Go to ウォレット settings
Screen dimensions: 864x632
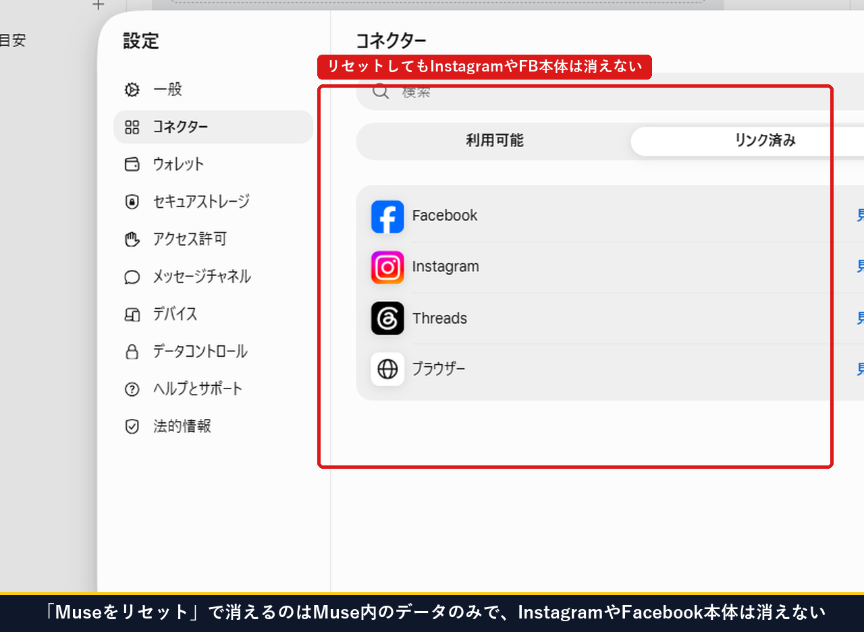point(213,164)
